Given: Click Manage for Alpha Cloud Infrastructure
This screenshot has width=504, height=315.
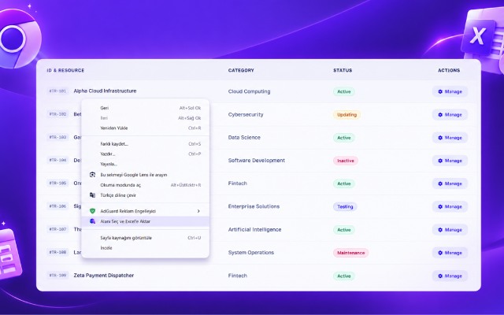Looking at the screenshot, I should (450, 91).
